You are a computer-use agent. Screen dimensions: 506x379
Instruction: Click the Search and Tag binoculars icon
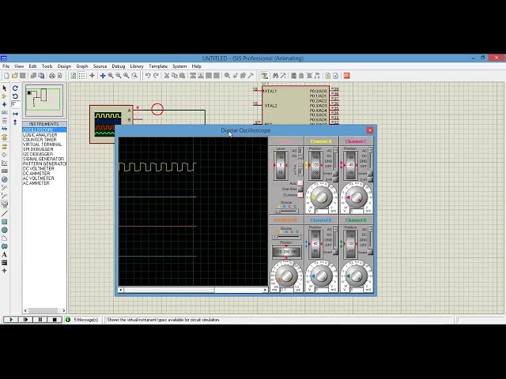(275, 76)
